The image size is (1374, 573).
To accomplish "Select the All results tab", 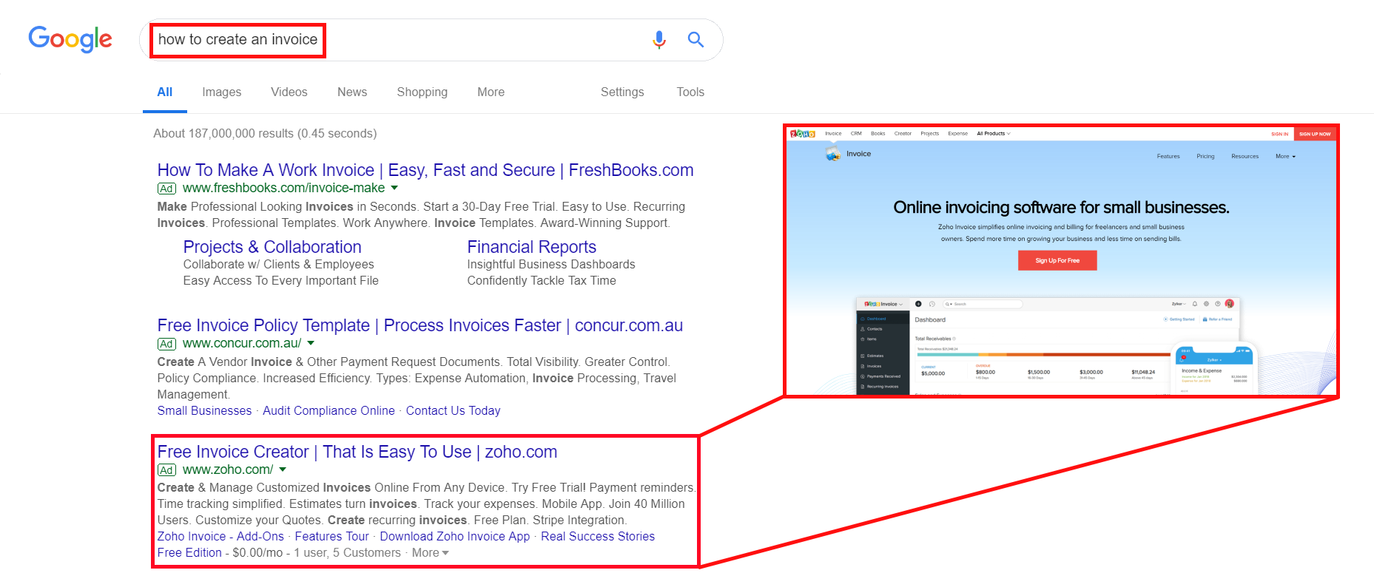I will 165,92.
